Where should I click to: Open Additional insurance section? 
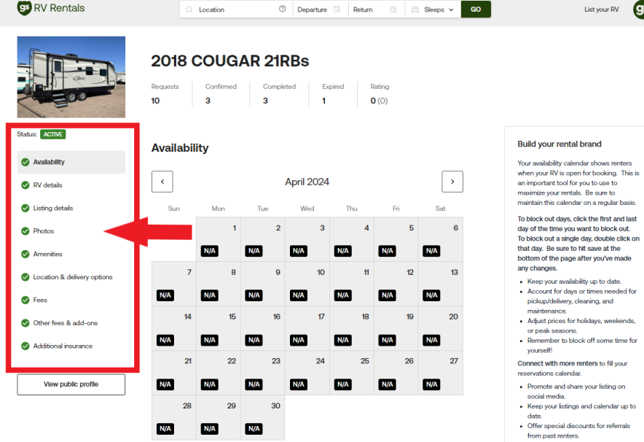pyautogui.click(x=63, y=346)
